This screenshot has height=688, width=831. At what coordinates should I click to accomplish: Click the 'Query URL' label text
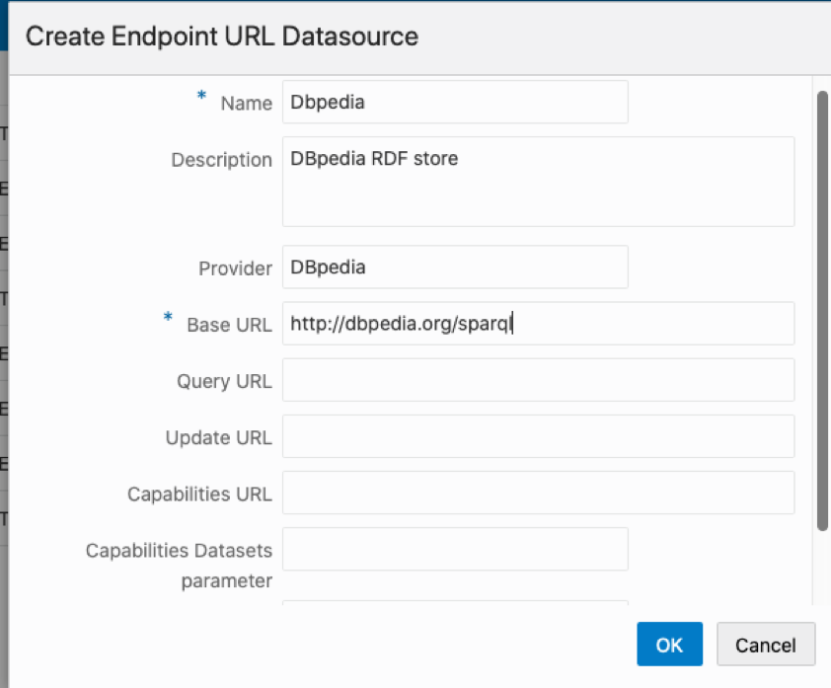click(224, 382)
